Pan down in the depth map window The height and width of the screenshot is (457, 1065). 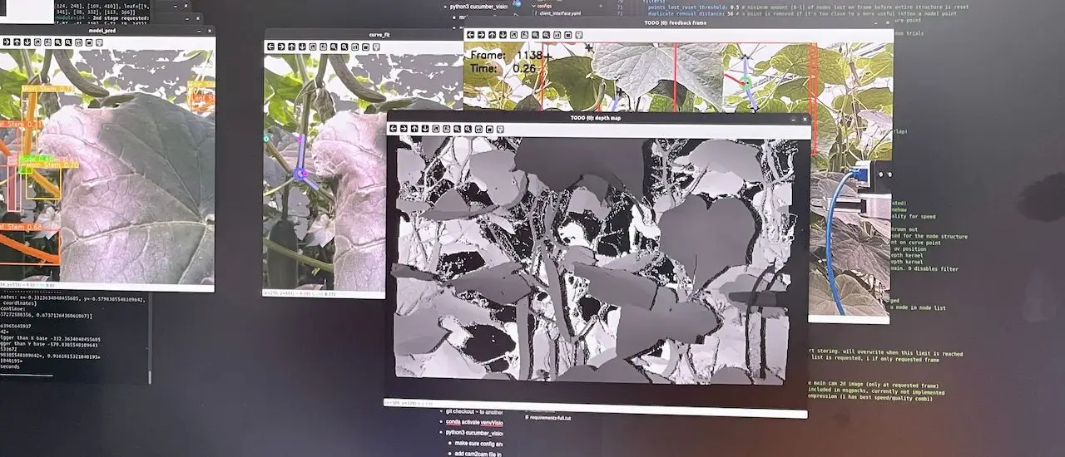coord(425,129)
